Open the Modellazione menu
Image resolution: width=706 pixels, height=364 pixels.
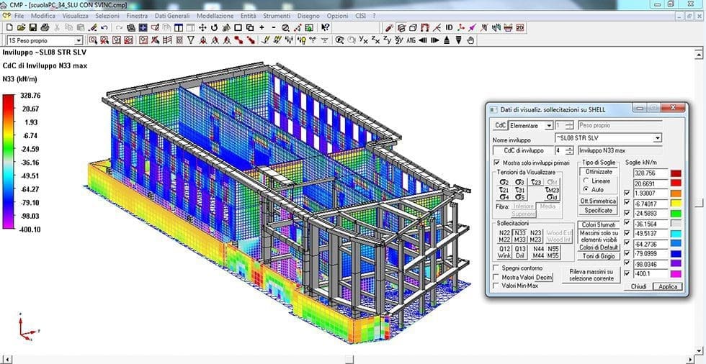(x=214, y=15)
